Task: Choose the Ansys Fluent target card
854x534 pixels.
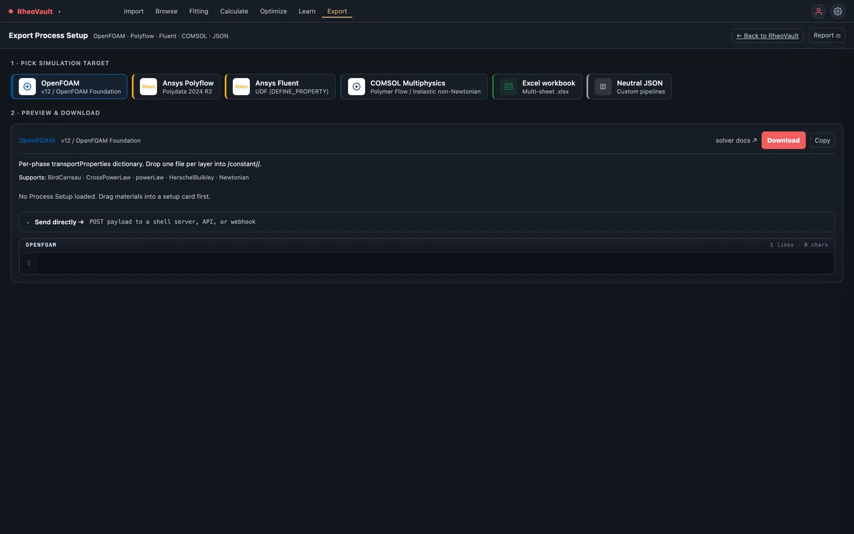Action: (280, 87)
